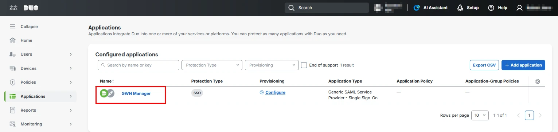The image size is (558, 132).
Task: Click the 1 result count text
Action: [347, 65]
